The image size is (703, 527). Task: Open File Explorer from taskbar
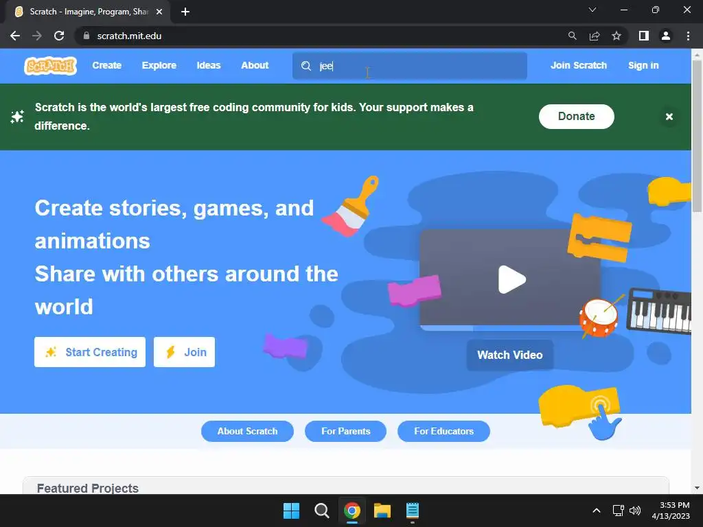click(x=382, y=511)
